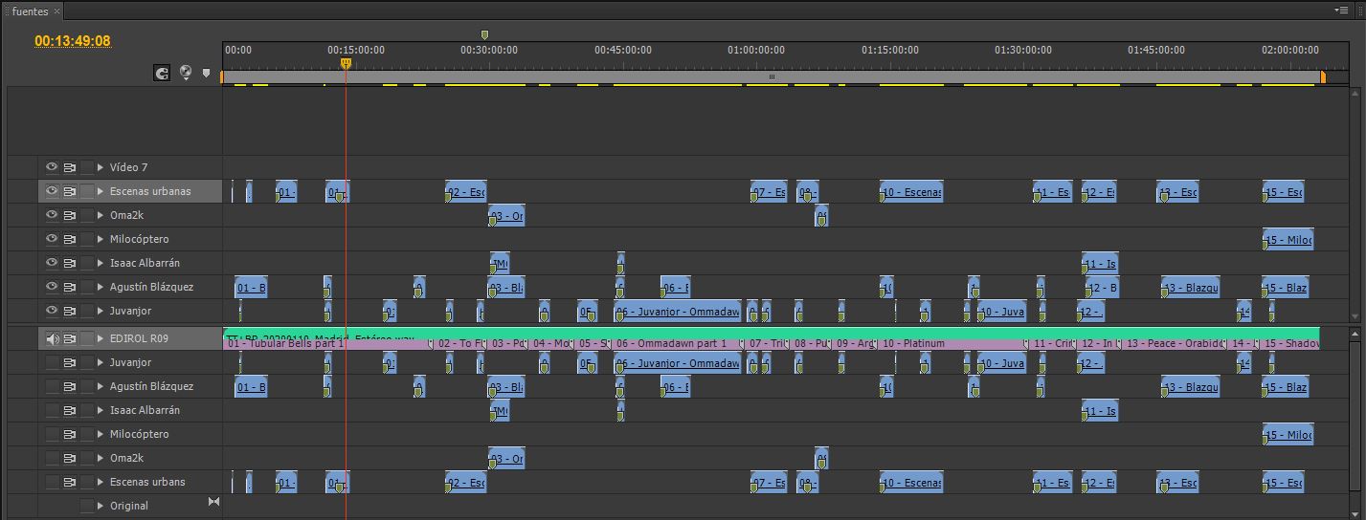The image size is (1366, 520).
Task: Expand the Isaac Albarrán video track
Action: [101, 263]
